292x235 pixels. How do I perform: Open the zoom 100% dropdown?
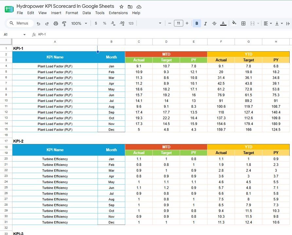[x=79, y=23]
